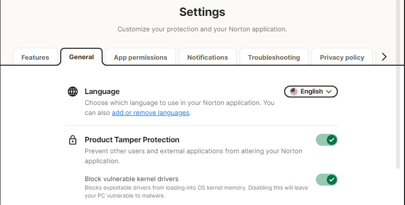Select the General tab

(82, 57)
